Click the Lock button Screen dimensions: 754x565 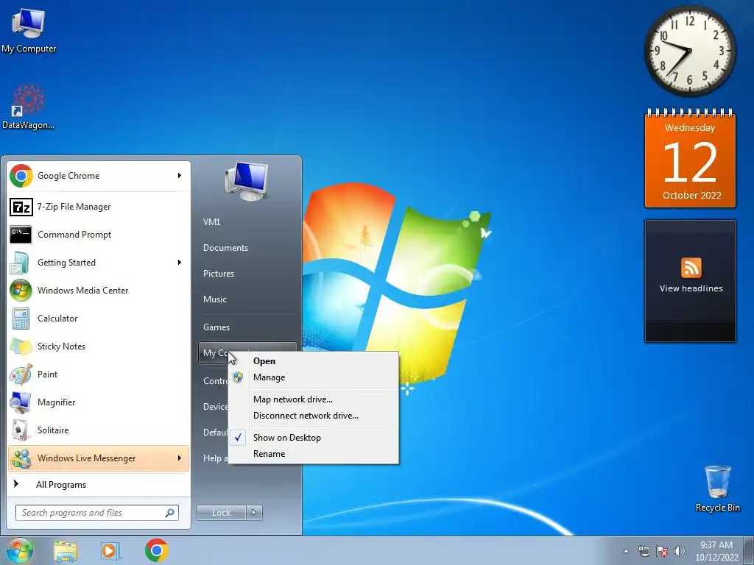(221, 513)
